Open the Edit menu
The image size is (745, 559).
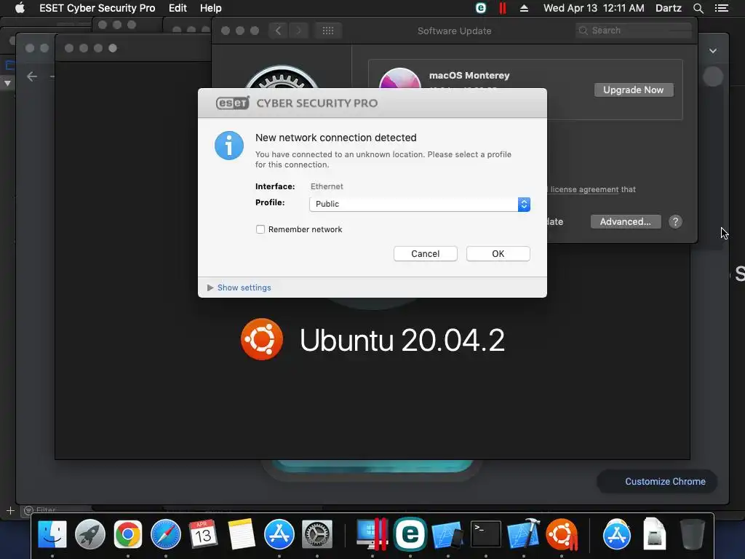pos(178,8)
